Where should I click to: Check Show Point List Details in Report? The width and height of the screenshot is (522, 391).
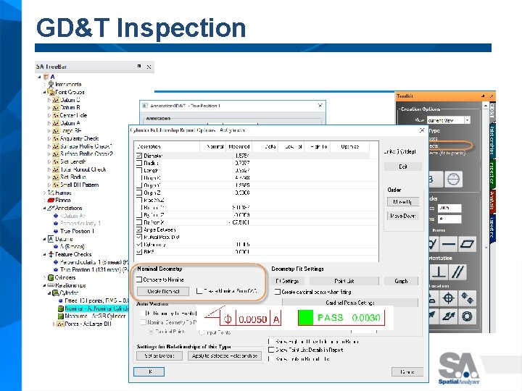coord(271,350)
